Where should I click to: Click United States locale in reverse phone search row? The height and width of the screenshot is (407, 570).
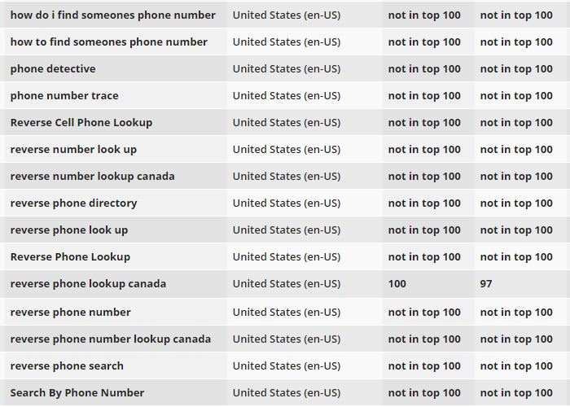pyautogui.click(x=287, y=366)
